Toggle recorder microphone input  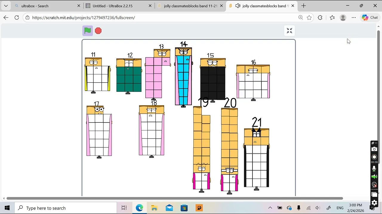click(x=374, y=169)
